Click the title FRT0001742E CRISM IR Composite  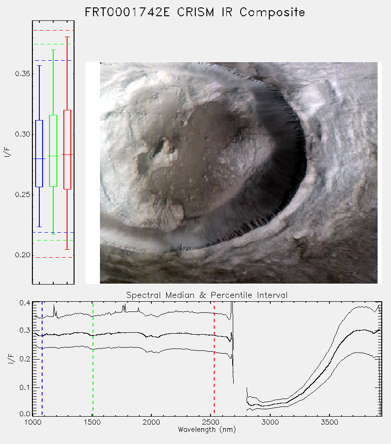pos(195,12)
